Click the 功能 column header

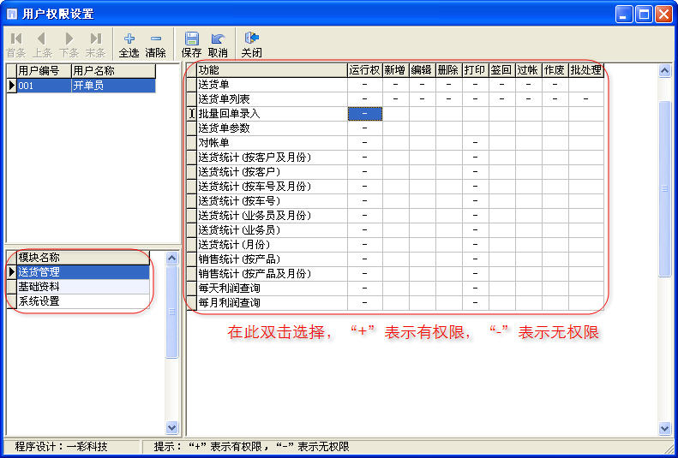coord(272,70)
